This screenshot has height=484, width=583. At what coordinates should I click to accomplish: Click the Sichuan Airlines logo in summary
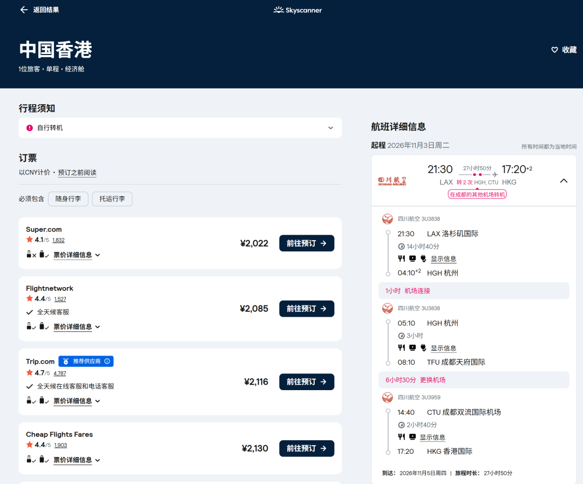tap(392, 181)
